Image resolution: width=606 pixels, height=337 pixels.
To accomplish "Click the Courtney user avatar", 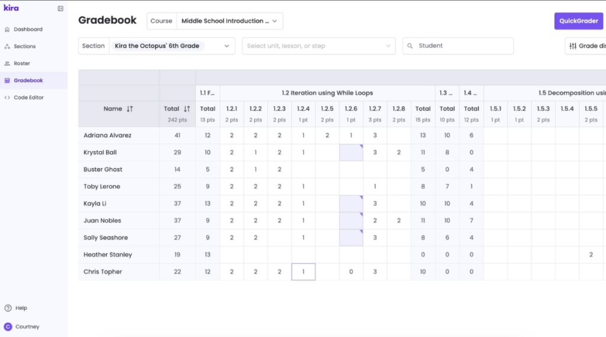I will 8,326.
